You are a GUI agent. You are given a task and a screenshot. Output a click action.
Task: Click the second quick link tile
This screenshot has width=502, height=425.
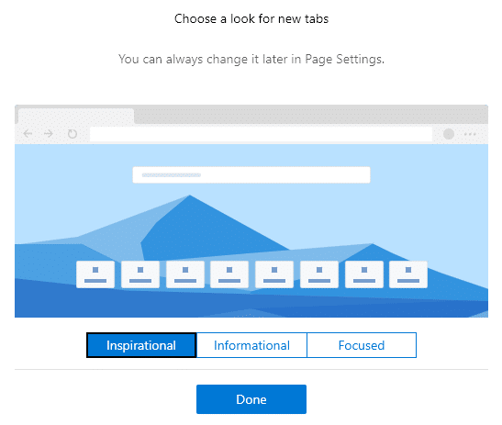pos(140,274)
